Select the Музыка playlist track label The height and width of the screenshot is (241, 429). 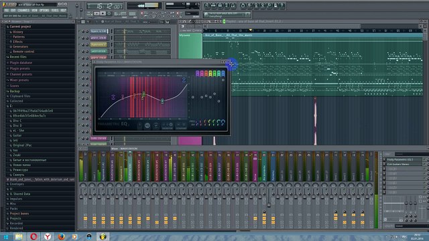190,46
